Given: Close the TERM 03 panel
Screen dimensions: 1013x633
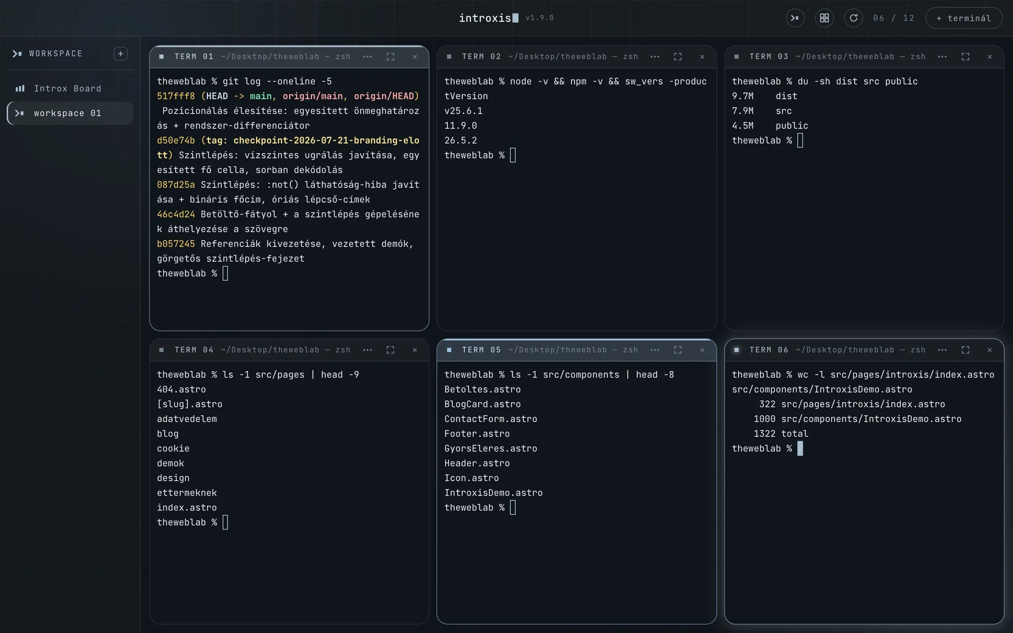Looking at the screenshot, I should (x=990, y=57).
